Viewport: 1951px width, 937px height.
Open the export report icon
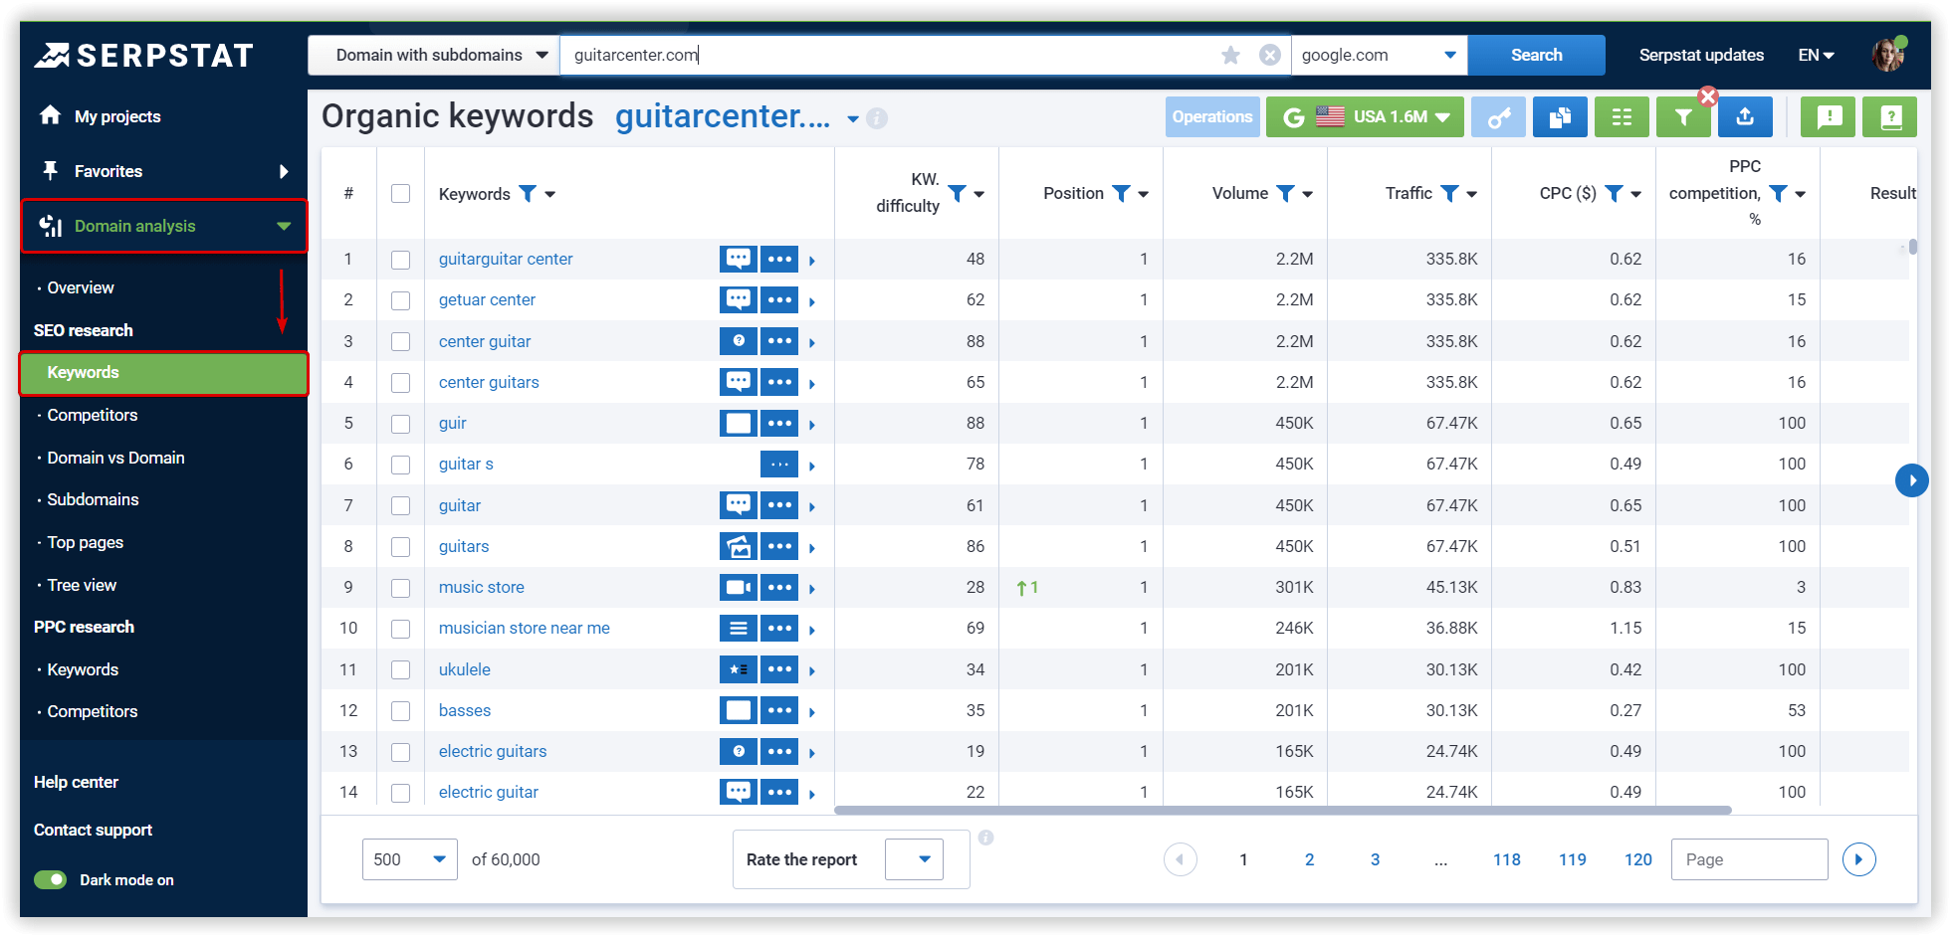[1745, 116]
